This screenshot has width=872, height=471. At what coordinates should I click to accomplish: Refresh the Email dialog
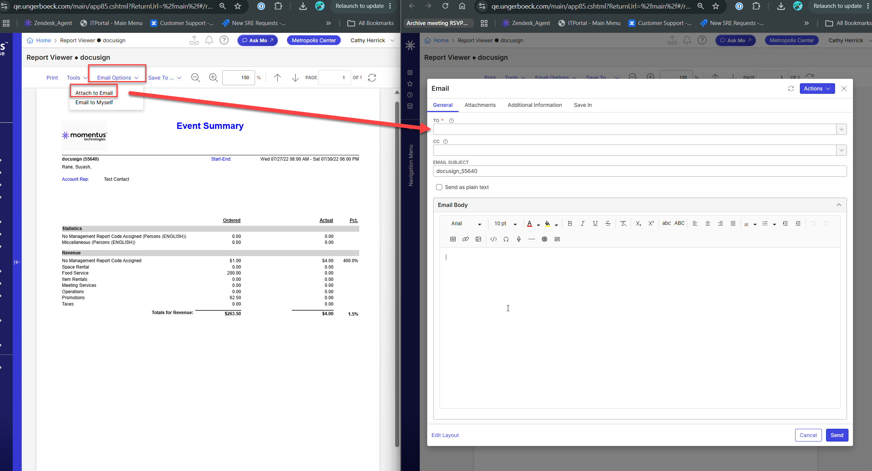point(791,89)
